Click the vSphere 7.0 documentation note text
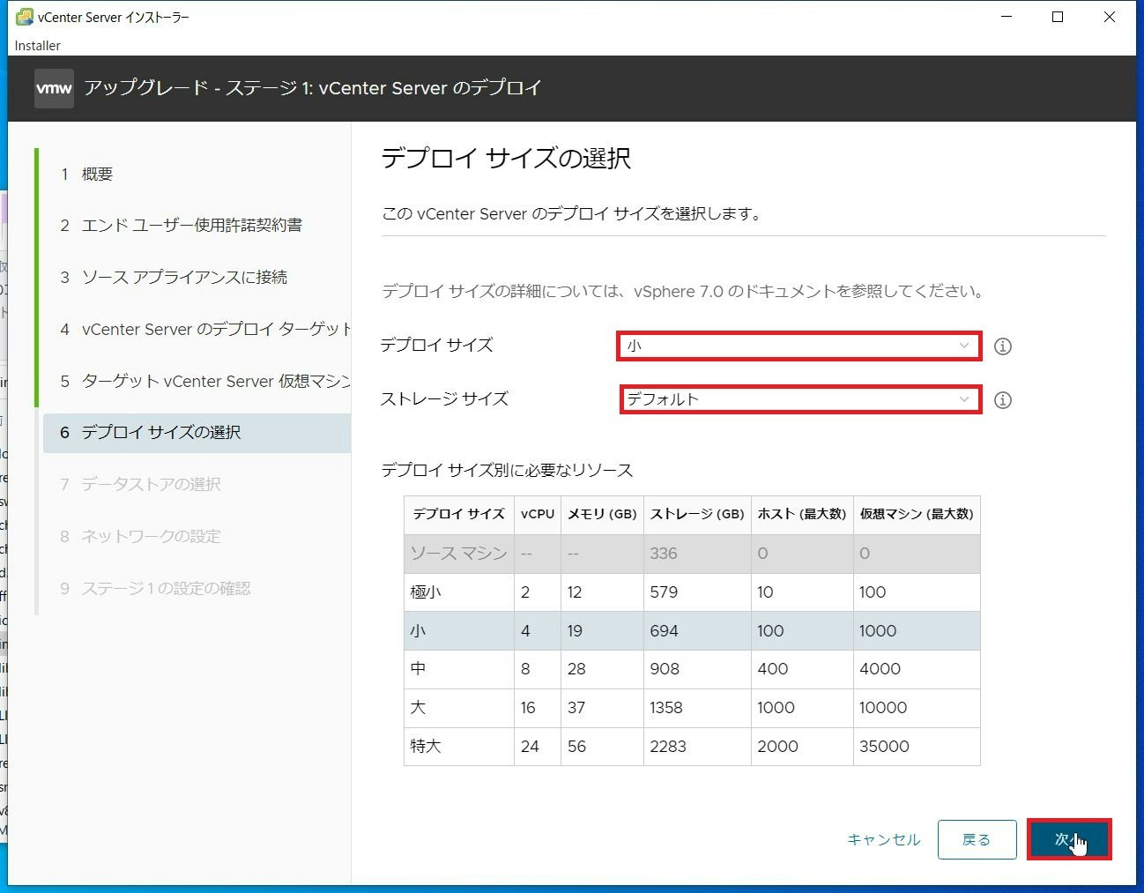This screenshot has height=893, width=1144. tap(684, 291)
